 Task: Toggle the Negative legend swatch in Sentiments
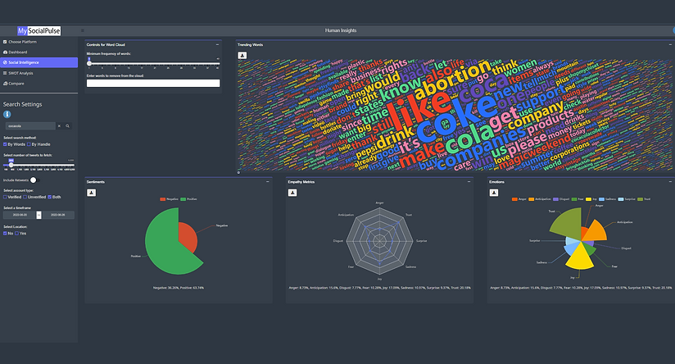tap(163, 199)
